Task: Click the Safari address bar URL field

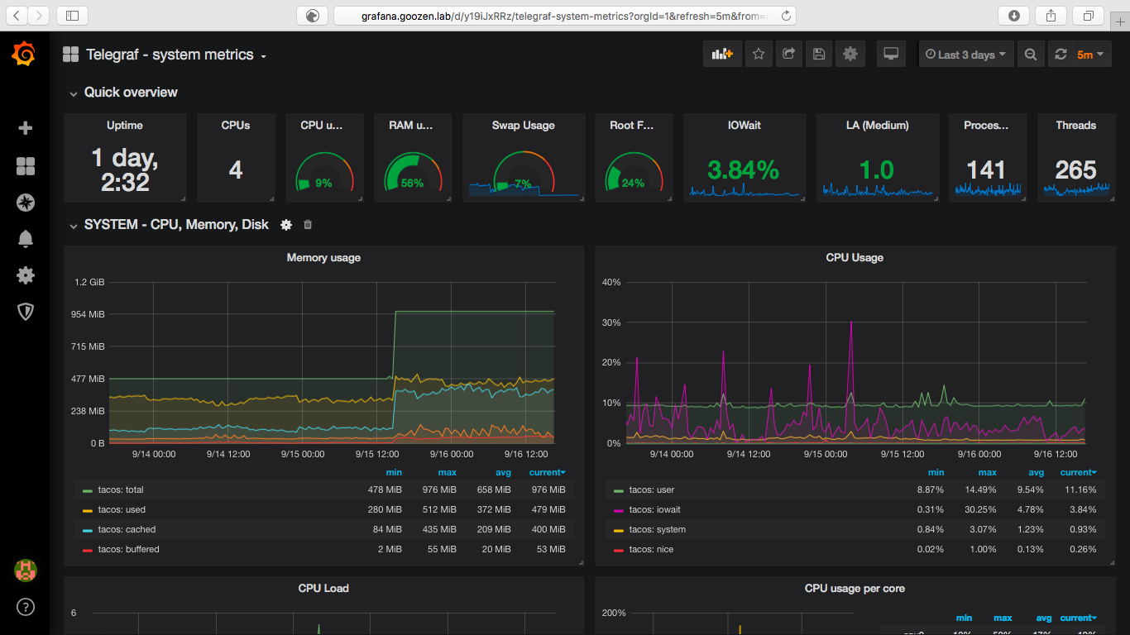Action: click(x=565, y=15)
